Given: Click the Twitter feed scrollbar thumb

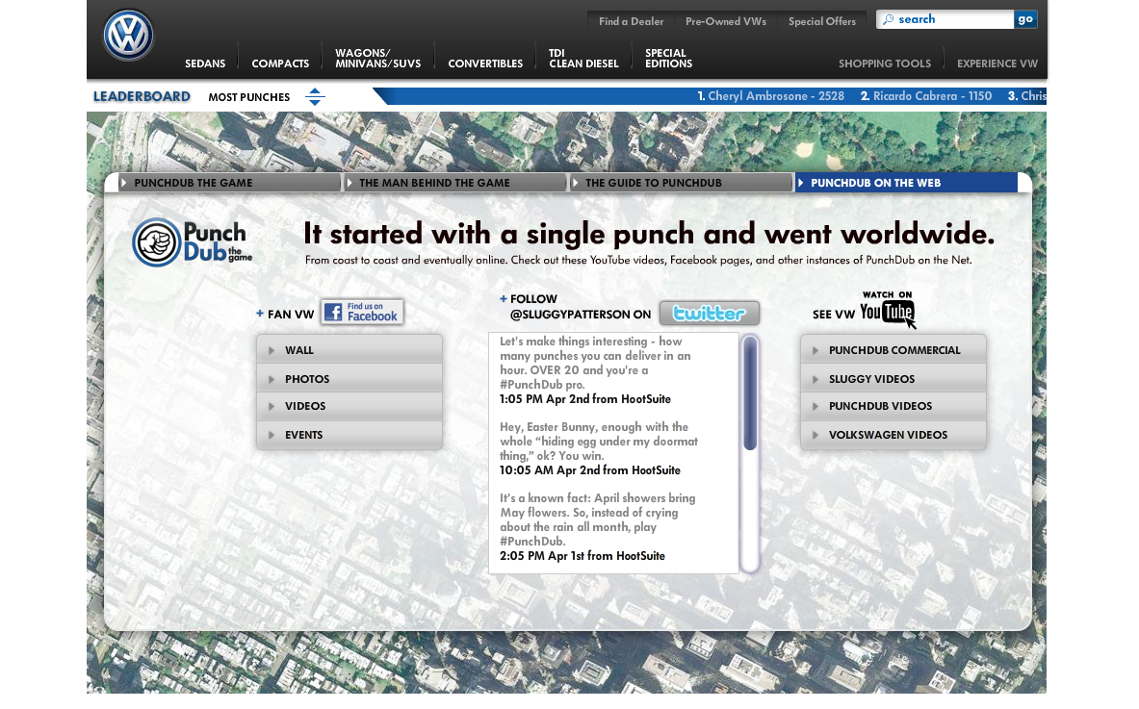Looking at the screenshot, I should click(x=750, y=392).
